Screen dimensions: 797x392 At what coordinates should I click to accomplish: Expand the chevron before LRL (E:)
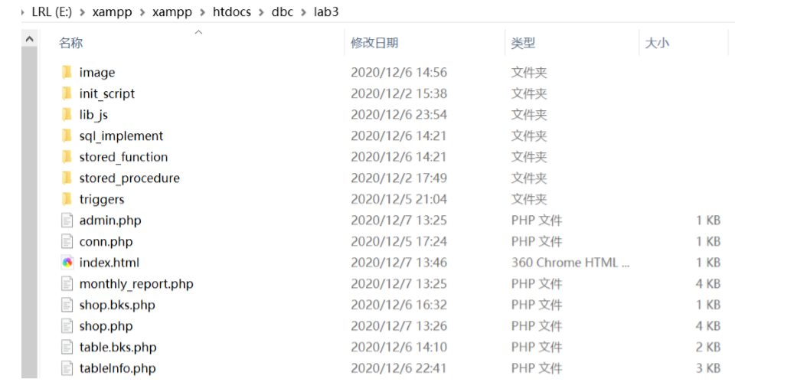tap(24, 11)
